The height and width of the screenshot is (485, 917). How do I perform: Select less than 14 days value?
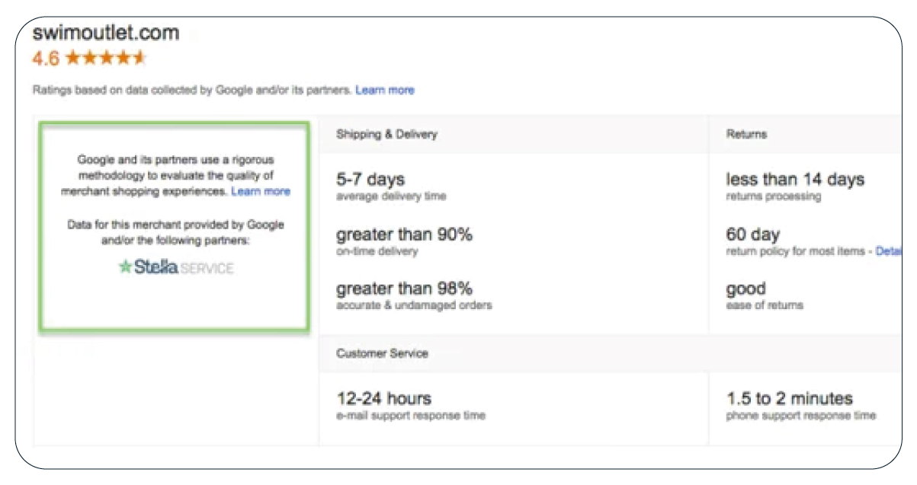(795, 180)
